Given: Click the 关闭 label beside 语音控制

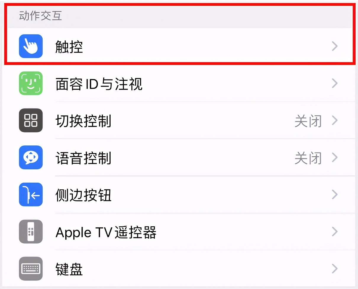Looking at the screenshot, I should pos(308,158).
